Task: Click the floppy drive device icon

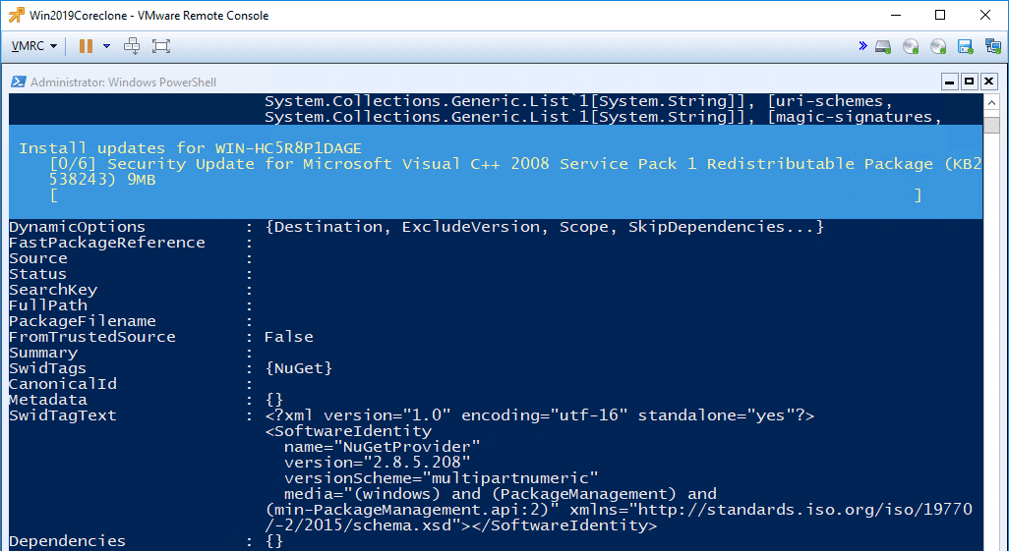Action: (x=965, y=46)
